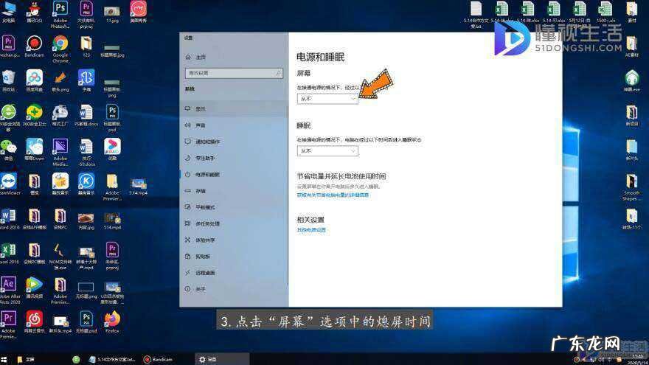This screenshot has width=649, height=365.
Task: Switch to Settings (设置) taskbar button
Action: [x=221, y=360]
